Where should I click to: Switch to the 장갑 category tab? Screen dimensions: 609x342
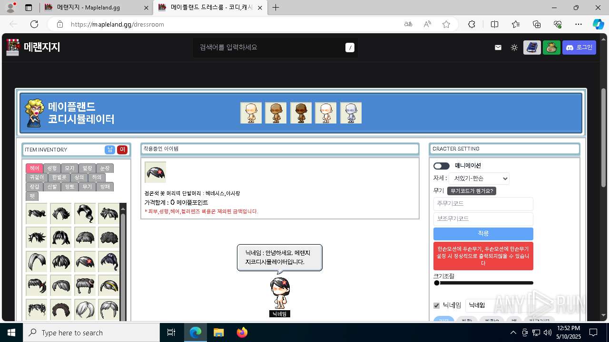(35, 187)
